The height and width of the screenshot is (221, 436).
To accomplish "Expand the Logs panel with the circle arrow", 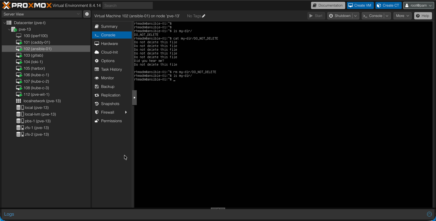I will pyautogui.click(x=429, y=214).
